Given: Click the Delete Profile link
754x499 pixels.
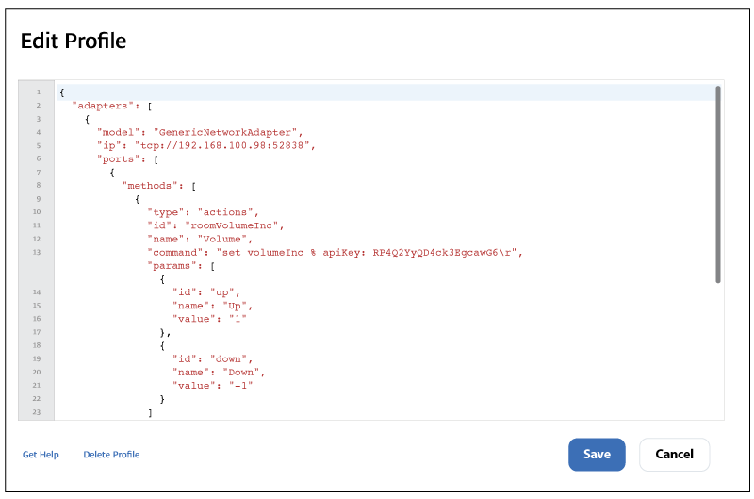Looking at the screenshot, I should pyautogui.click(x=111, y=455).
